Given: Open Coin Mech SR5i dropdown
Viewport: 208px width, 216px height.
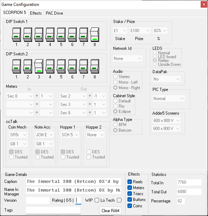Looking at the screenshot, I should [x=18, y=135].
